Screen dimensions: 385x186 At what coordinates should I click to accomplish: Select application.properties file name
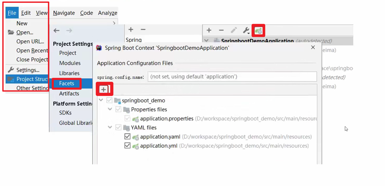167,119
